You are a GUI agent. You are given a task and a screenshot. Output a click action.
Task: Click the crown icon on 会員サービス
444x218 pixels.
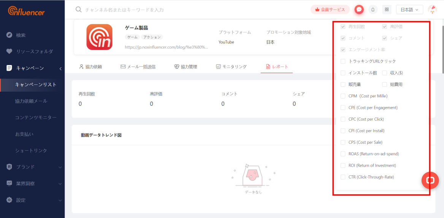pyautogui.click(x=318, y=10)
